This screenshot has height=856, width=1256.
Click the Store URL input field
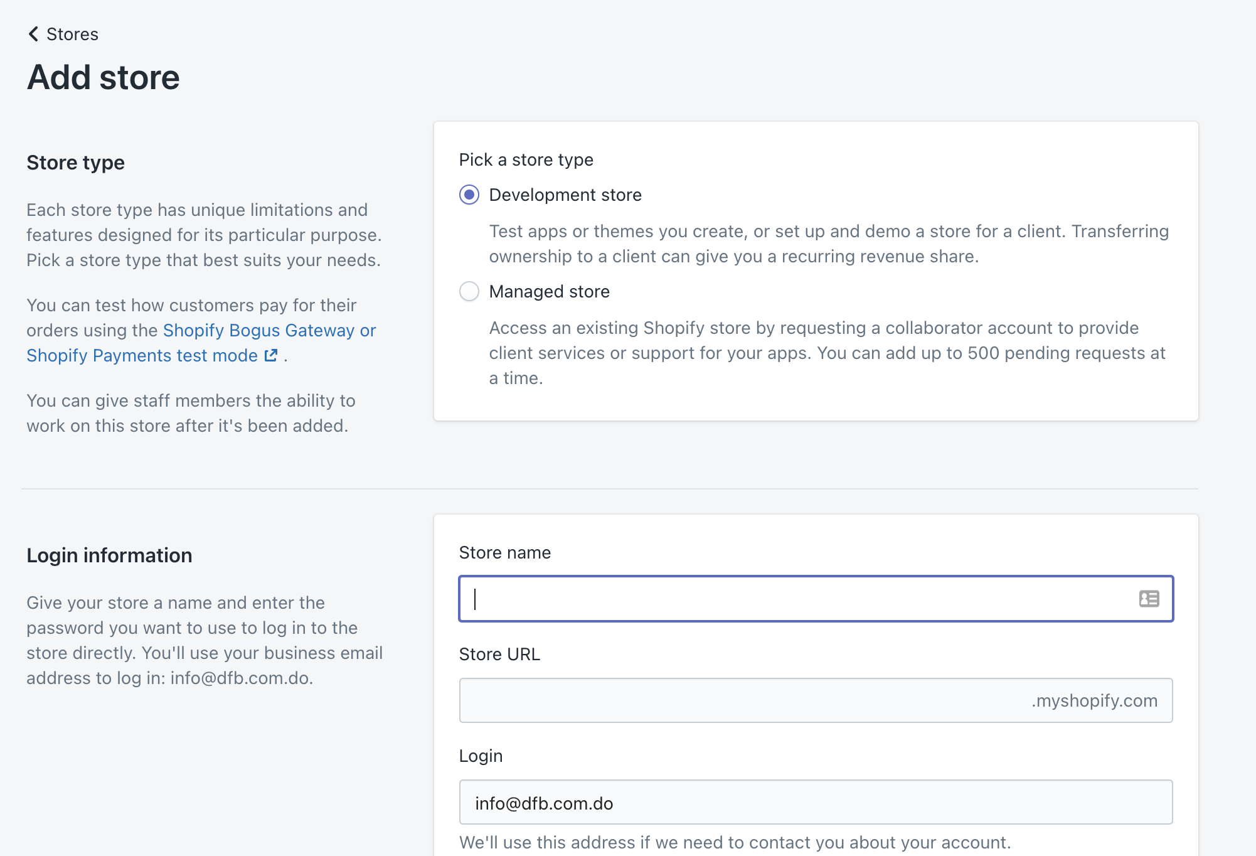pyautogui.click(x=740, y=700)
